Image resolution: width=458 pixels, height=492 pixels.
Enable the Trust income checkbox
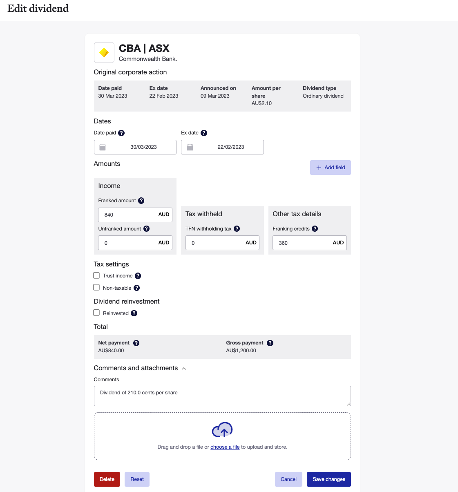(96, 275)
